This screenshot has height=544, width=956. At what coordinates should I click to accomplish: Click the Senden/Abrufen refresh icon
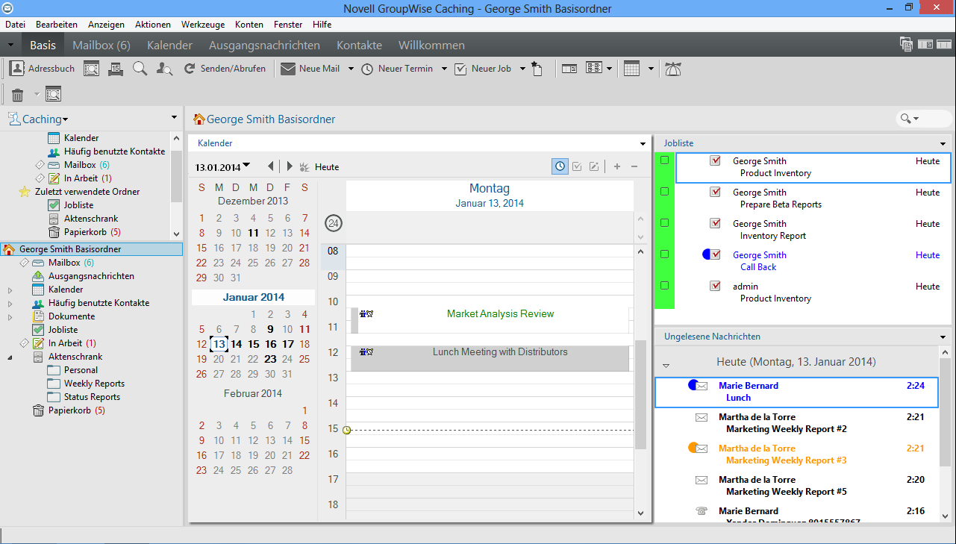point(190,69)
